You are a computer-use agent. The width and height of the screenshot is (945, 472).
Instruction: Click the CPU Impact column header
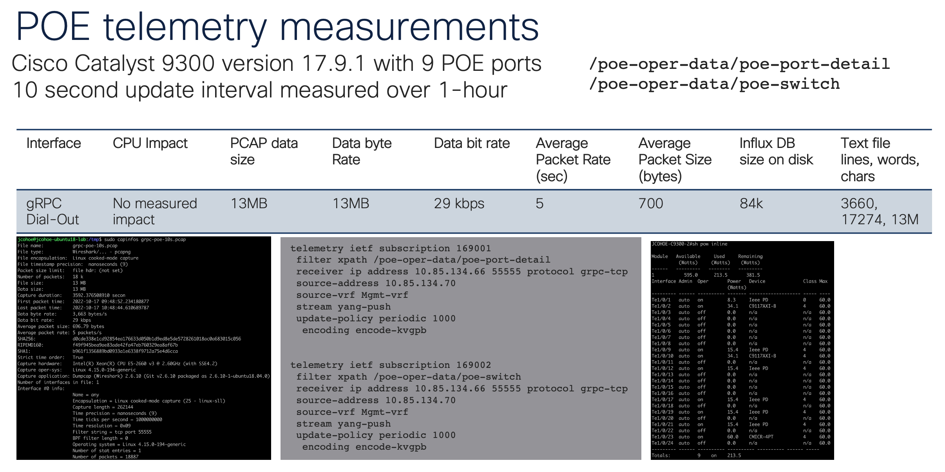pos(150,143)
